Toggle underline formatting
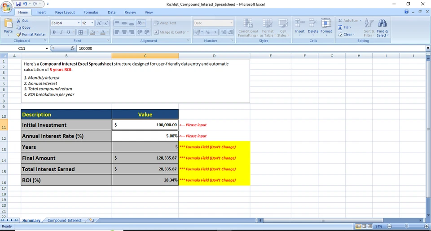Image resolution: width=431 pixels, height=231 pixels. [x=68, y=32]
